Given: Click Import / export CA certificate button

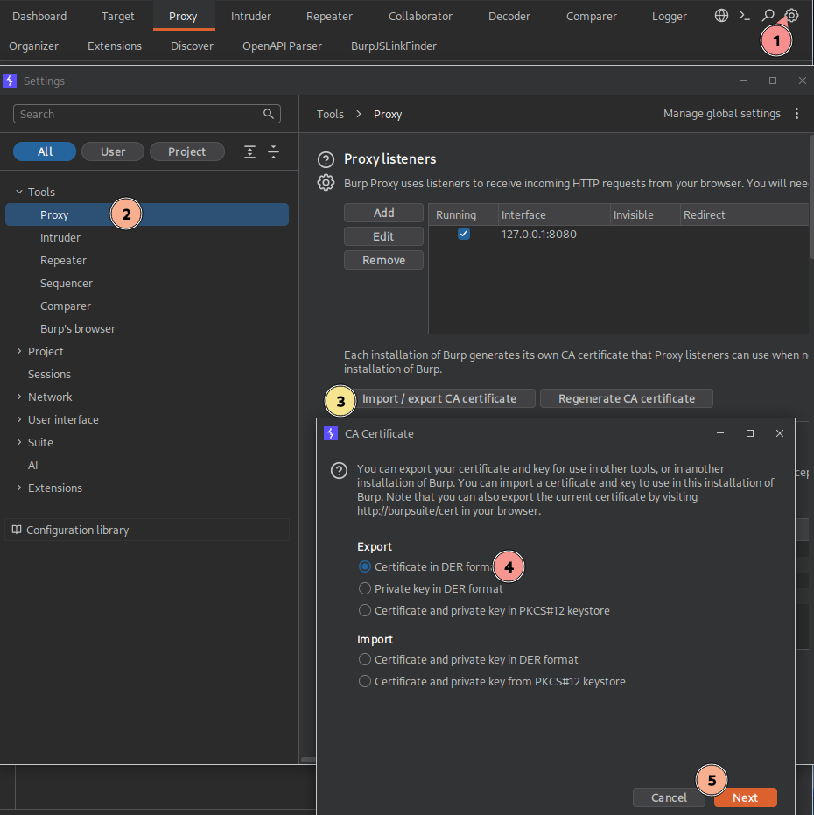Looking at the screenshot, I should coord(439,398).
